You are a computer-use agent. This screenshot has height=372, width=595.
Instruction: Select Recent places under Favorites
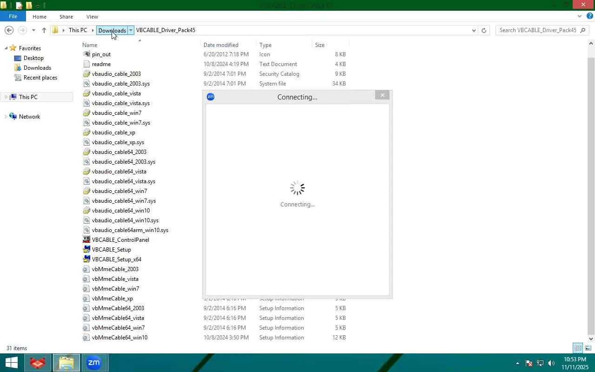click(40, 78)
